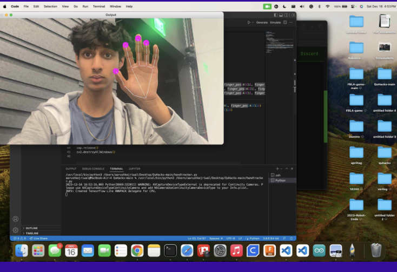Select the zsh terminal in the list
The height and width of the screenshot is (272, 397).
click(x=282, y=175)
